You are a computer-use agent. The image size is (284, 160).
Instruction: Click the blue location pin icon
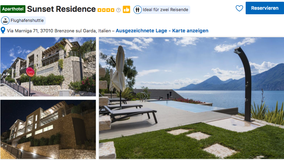[3, 30]
